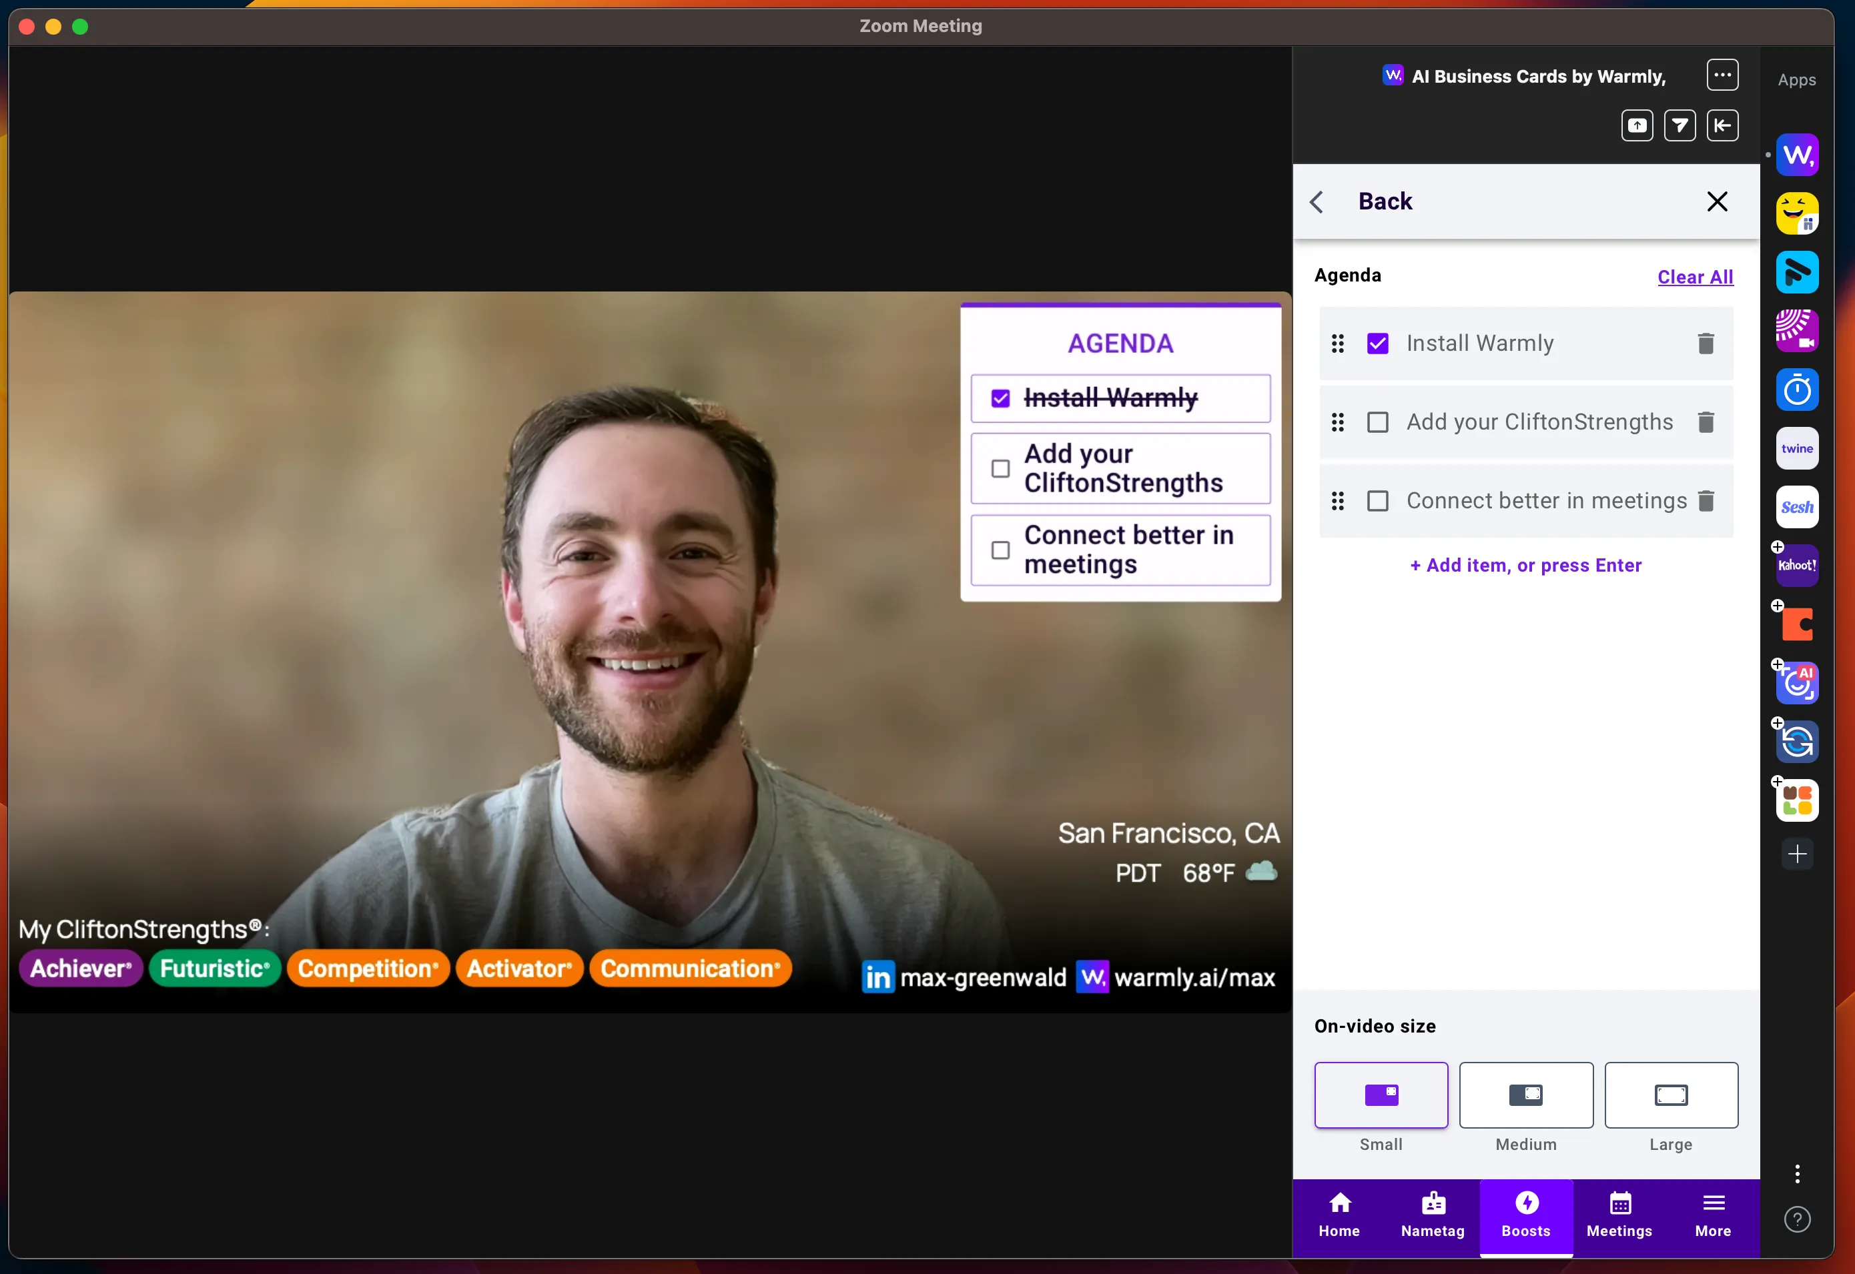This screenshot has width=1855, height=1274.
Task: Select the Large on-video size option
Action: [1671, 1095]
